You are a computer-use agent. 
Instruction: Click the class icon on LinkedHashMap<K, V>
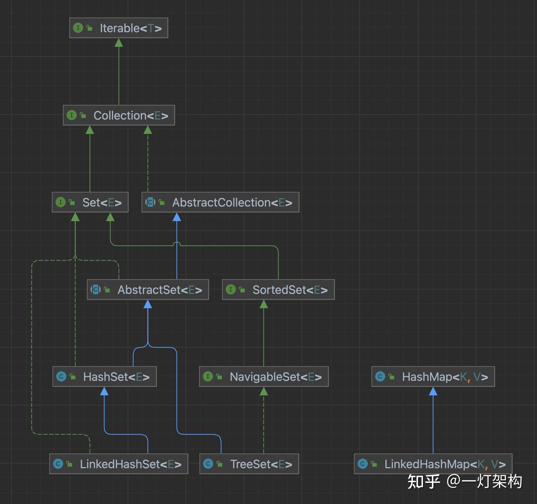[363, 464]
